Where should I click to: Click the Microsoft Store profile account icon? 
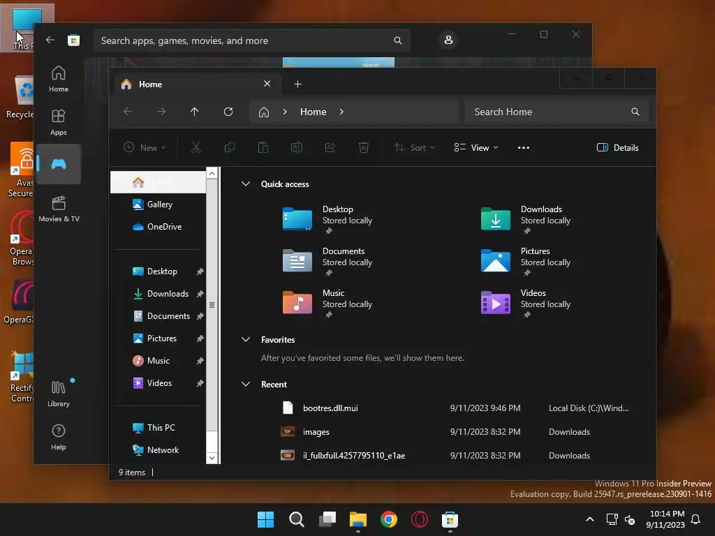448,40
